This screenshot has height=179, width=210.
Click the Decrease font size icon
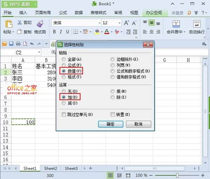(134, 23)
